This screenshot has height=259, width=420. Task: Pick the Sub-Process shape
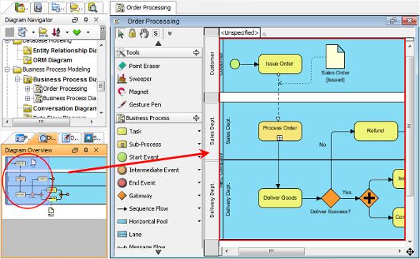[139, 144]
